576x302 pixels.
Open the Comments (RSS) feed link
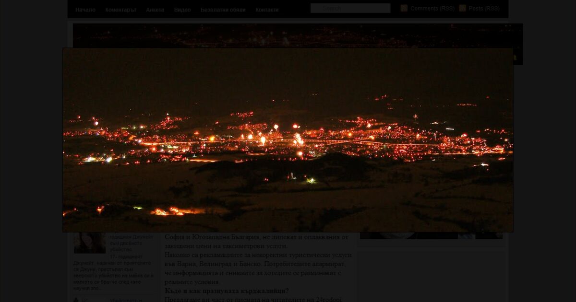[x=432, y=8]
